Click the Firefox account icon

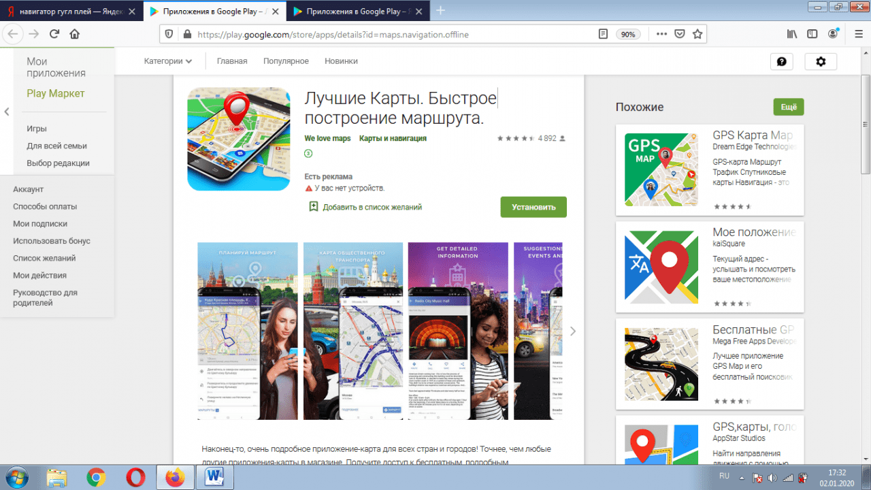tap(833, 34)
